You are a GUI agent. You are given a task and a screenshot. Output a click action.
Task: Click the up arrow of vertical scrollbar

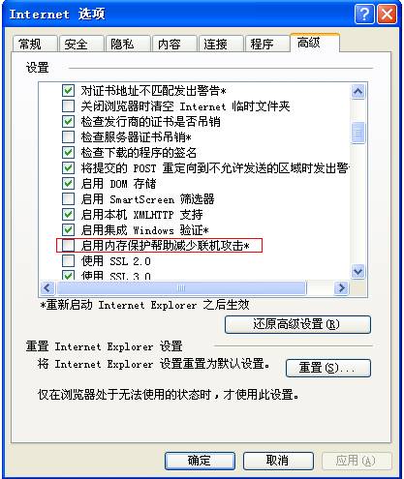(357, 92)
